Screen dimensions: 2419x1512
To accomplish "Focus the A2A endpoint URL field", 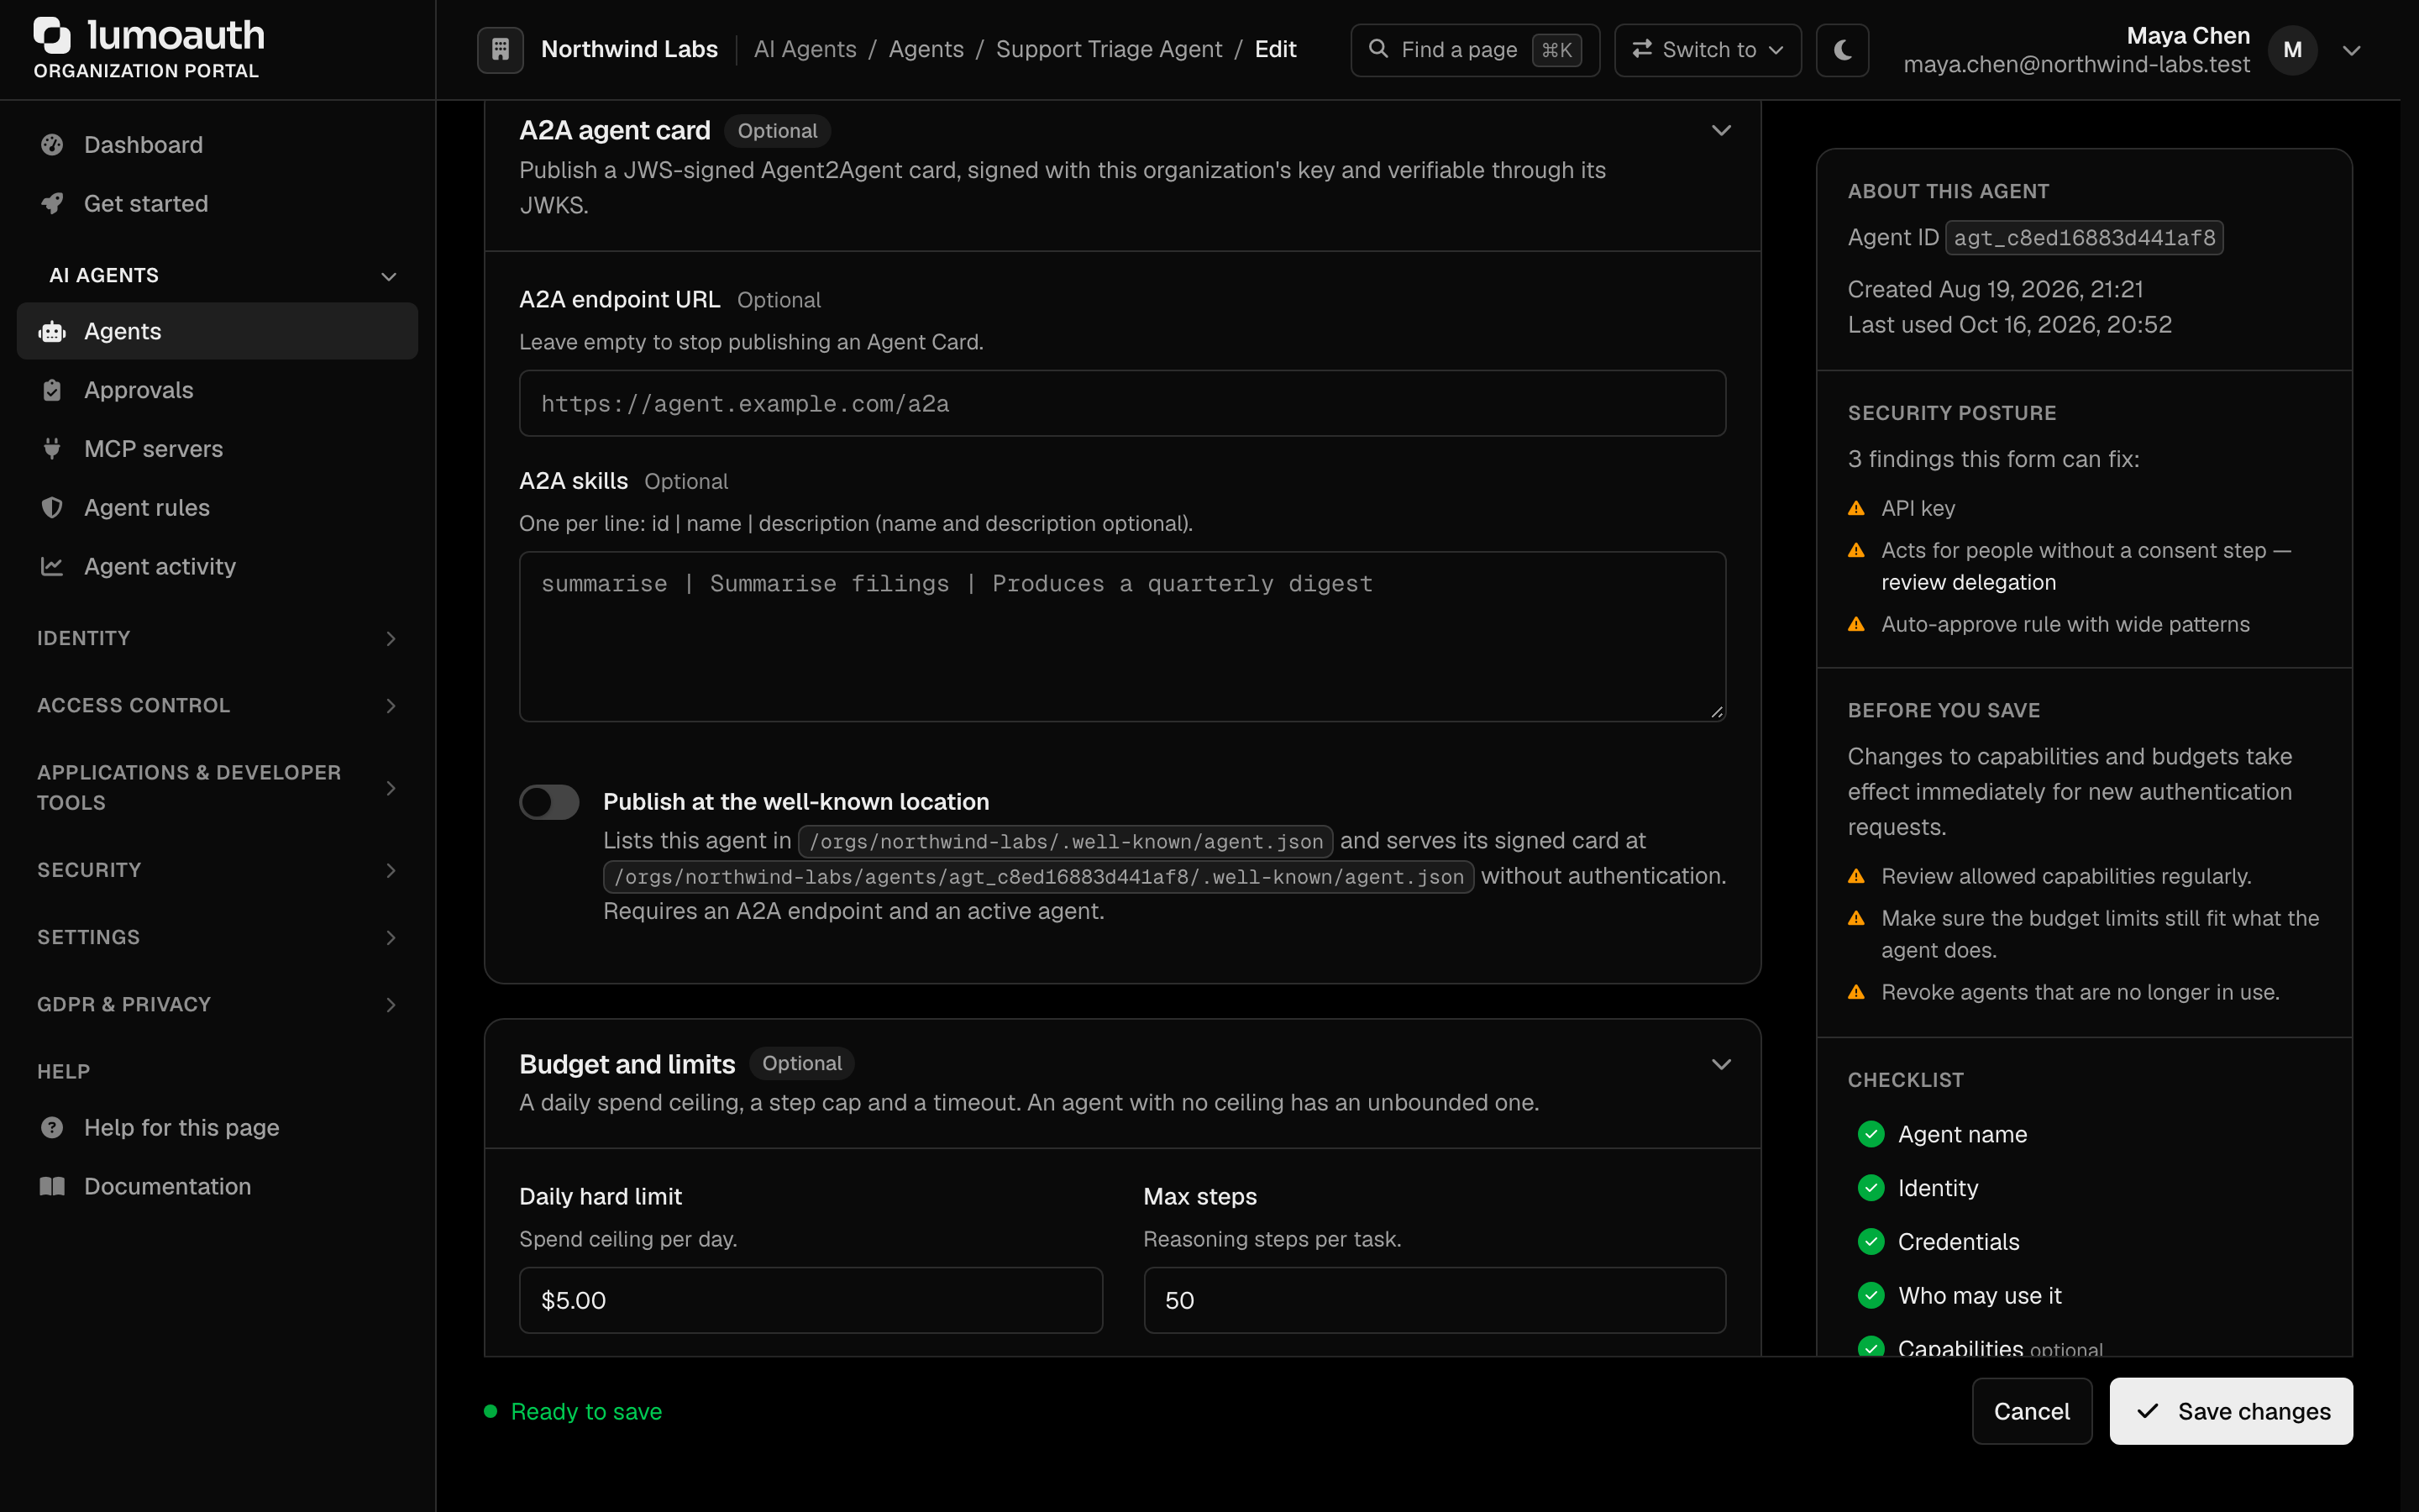I will tap(1121, 403).
